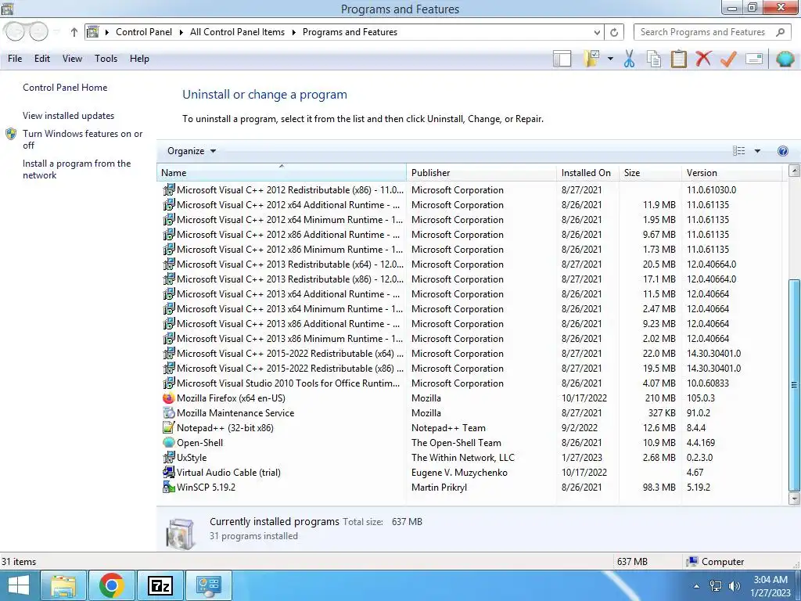Image resolution: width=801 pixels, height=601 pixels.
Task: Open the Help menu
Action: click(139, 59)
